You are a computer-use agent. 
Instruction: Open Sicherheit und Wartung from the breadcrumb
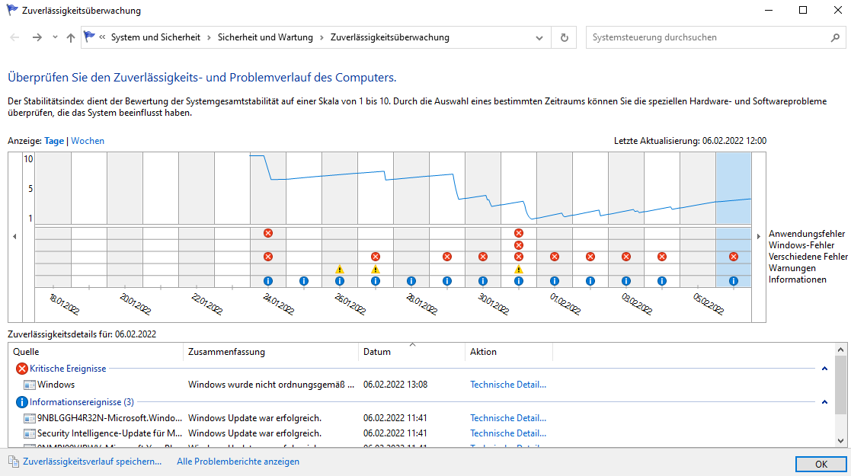259,36
